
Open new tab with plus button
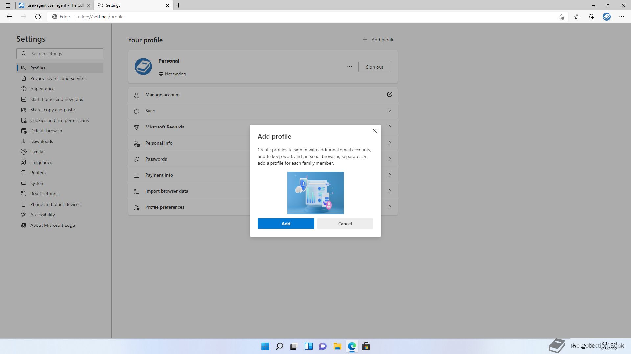click(179, 5)
